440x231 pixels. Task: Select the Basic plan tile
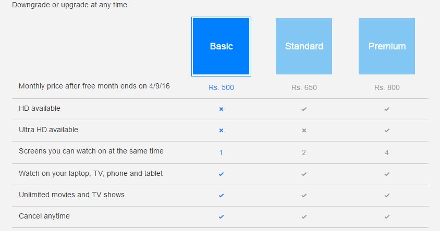tap(221, 46)
